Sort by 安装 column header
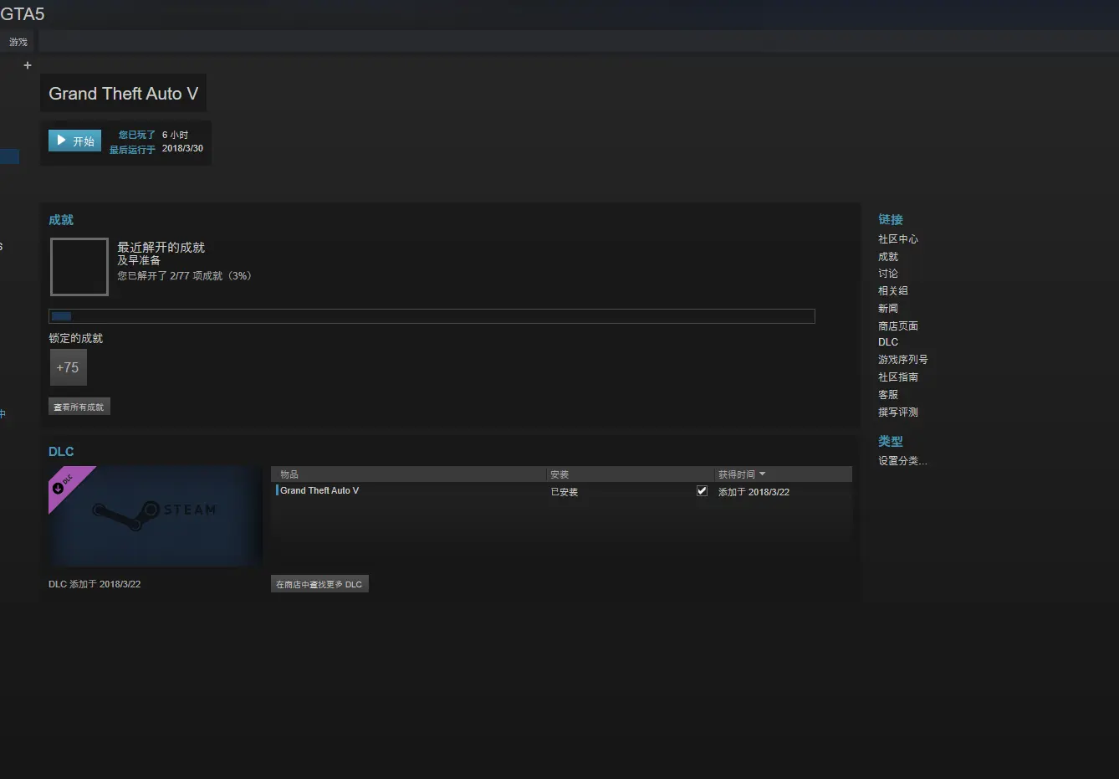Image resolution: width=1119 pixels, height=779 pixels. 631,474
